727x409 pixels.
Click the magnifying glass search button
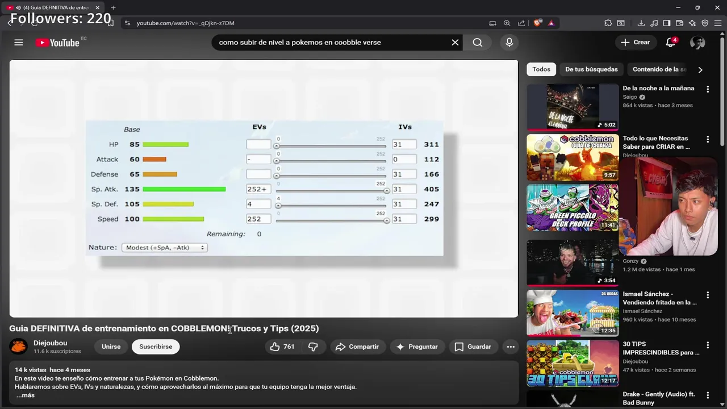[x=478, y=43]
